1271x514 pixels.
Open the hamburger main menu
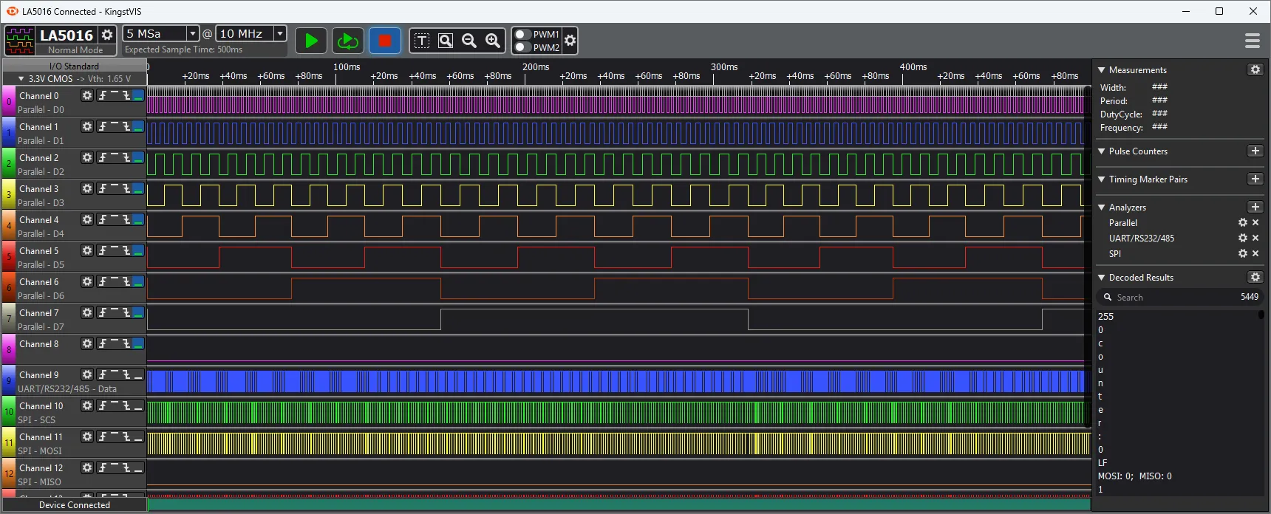click(x=1252, y=41)
